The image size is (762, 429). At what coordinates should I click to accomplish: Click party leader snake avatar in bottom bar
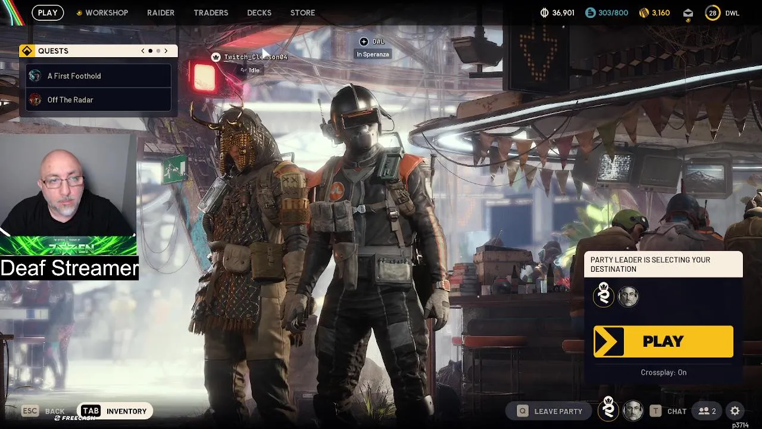(x=608, y=410)
